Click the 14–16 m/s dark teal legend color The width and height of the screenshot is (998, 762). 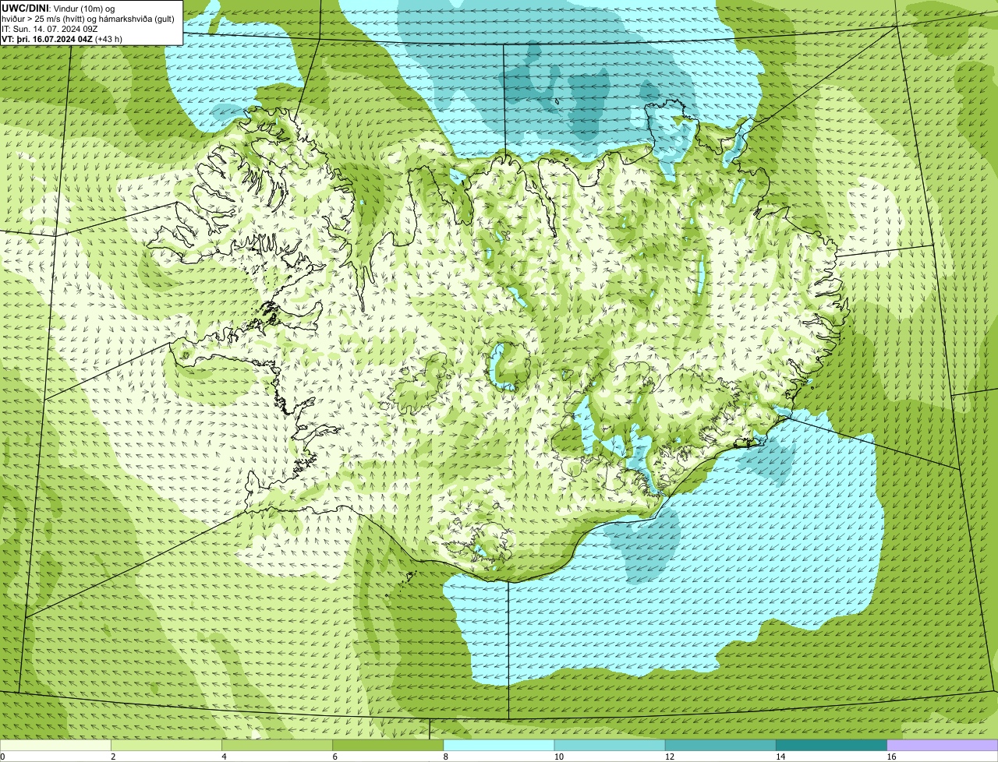(x=831, y=746)
